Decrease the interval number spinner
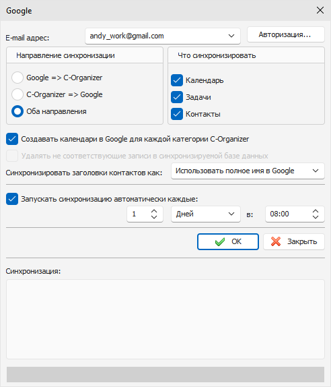 (x=154, y=217)
